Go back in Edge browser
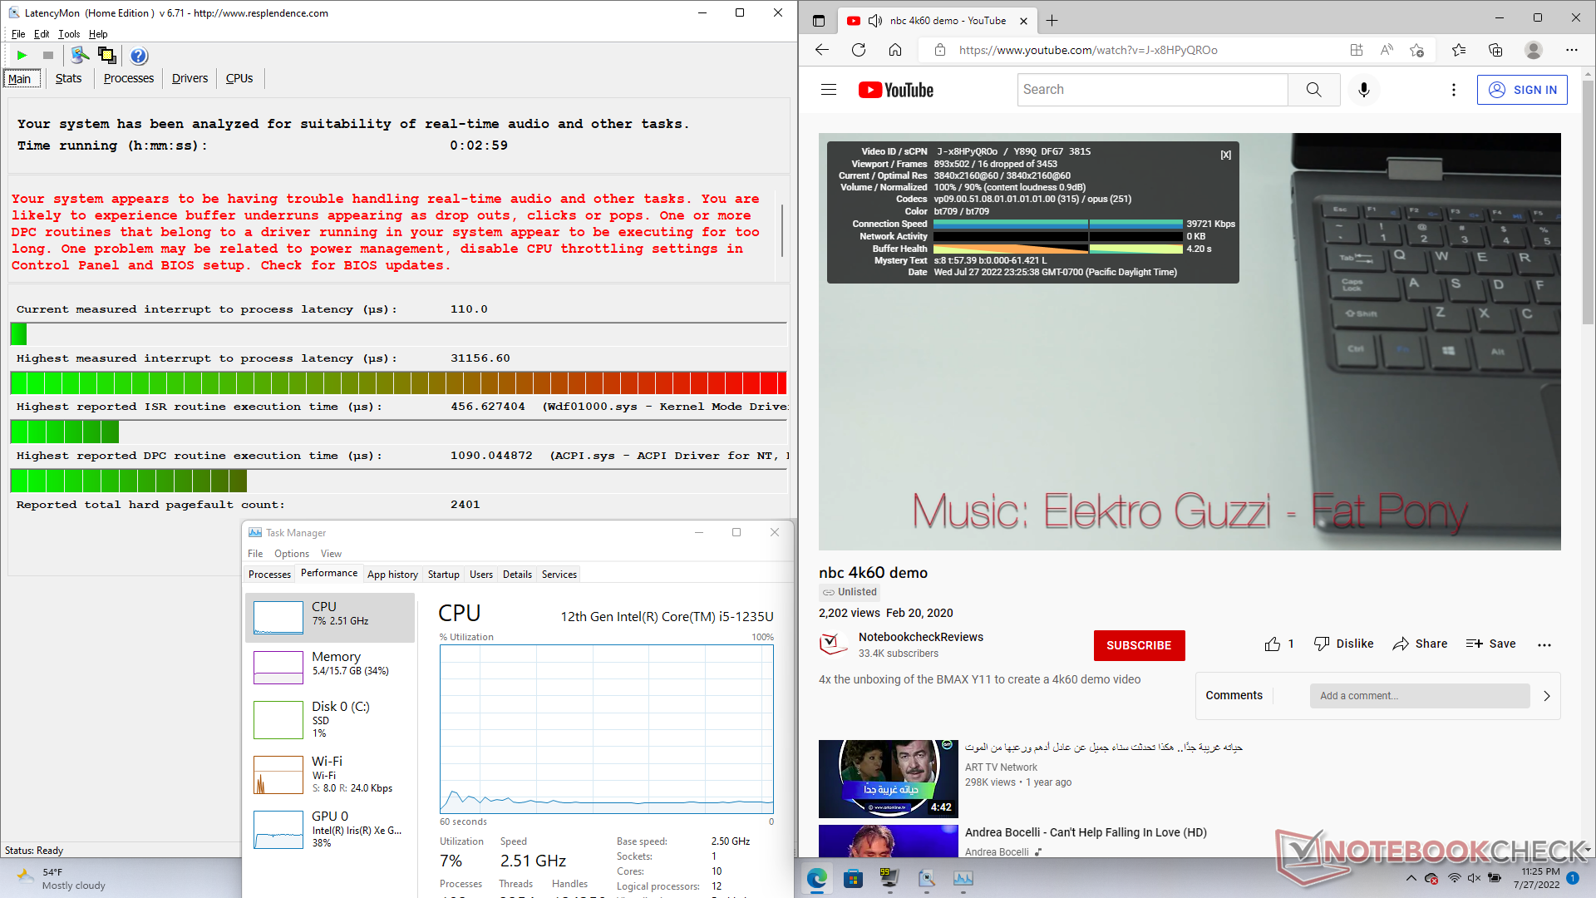The width and height of the screenshot is (1596, 898). (x=822, y=50)
